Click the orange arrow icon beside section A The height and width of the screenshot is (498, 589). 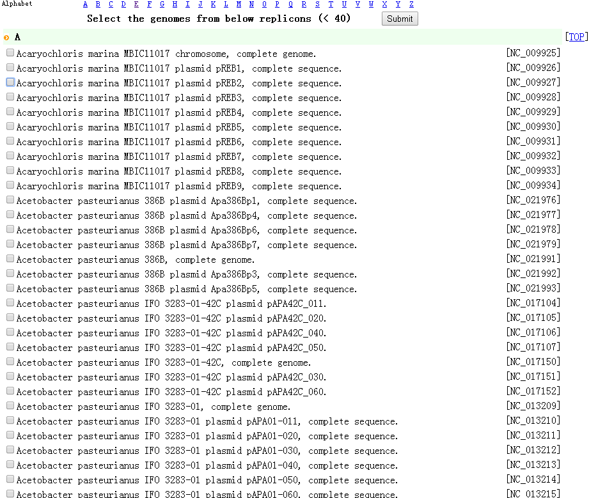[6, 38]
